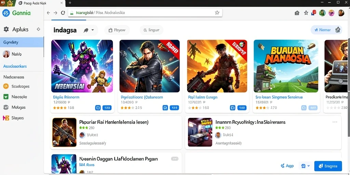This screenshot has width=350, height=175.
Task: Select the Gondety sidebar item
Action: 22,42
